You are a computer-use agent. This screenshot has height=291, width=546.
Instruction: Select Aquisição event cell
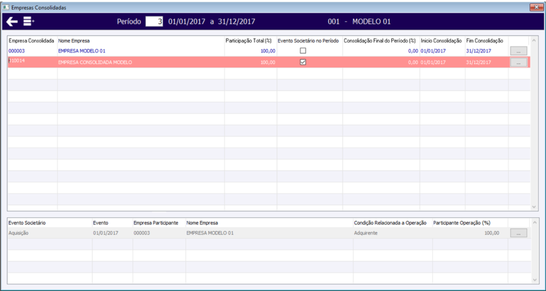click(x=18, y=233)
